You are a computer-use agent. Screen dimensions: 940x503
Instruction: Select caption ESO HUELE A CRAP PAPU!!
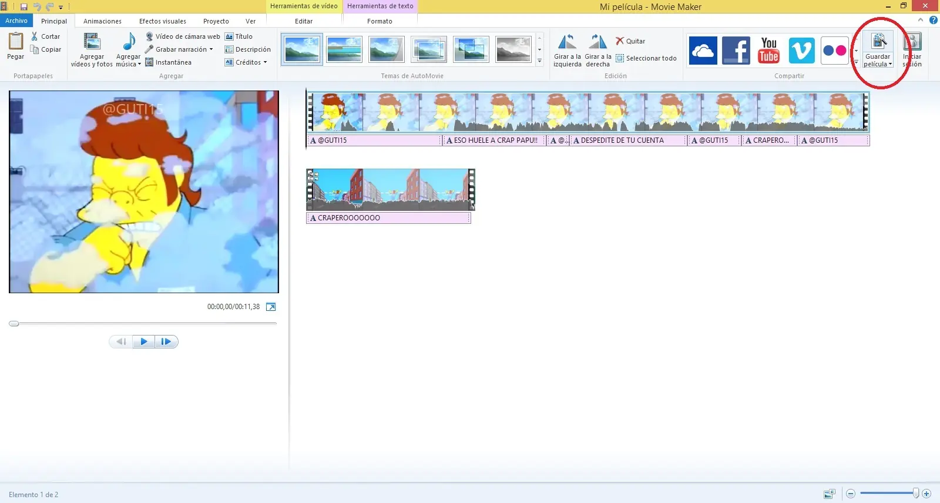coord(493,140)
